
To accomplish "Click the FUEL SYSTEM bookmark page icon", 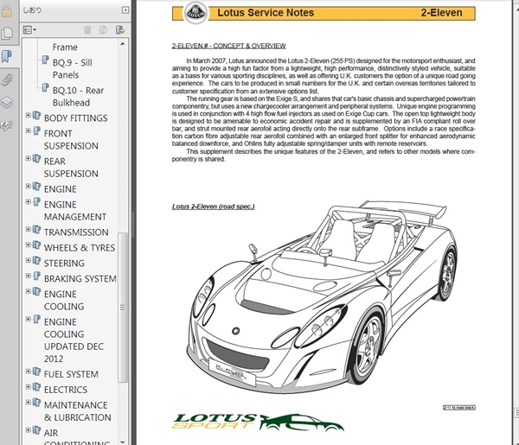I will click(36, 372).
